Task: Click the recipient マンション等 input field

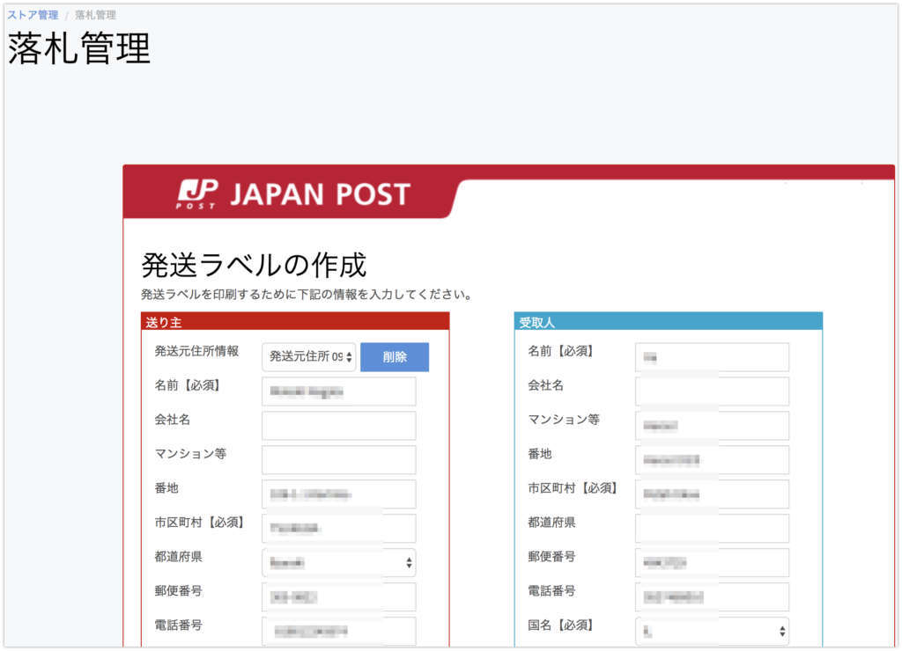Action: pos(712,425)
